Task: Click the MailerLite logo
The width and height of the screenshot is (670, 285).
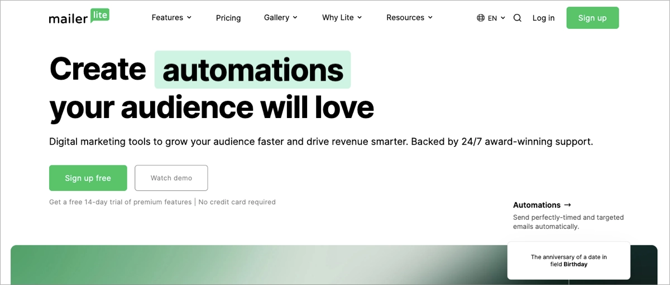Action: (79, 17)
